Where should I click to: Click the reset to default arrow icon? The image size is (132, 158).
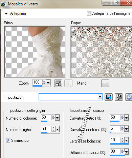[129, 97]
